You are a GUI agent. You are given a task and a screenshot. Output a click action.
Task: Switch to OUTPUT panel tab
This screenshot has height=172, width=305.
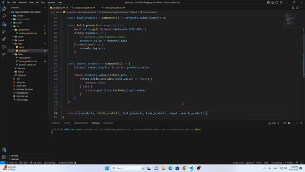[x=67, y=123]
